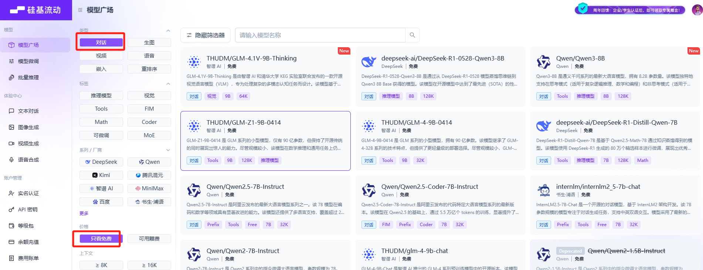Open 模型微调 page
703x270 pixels.
click(35, 61)
